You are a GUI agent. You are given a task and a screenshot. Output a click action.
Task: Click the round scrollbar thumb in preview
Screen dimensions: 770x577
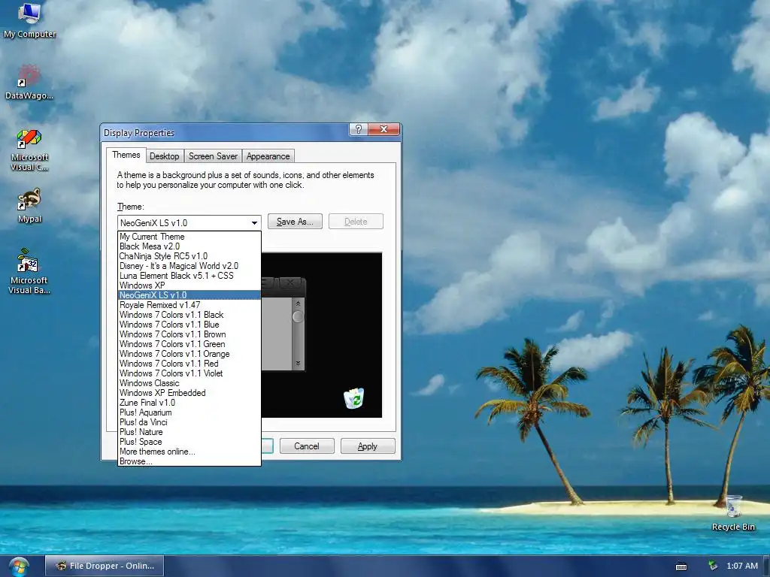[x=298, y=317]
